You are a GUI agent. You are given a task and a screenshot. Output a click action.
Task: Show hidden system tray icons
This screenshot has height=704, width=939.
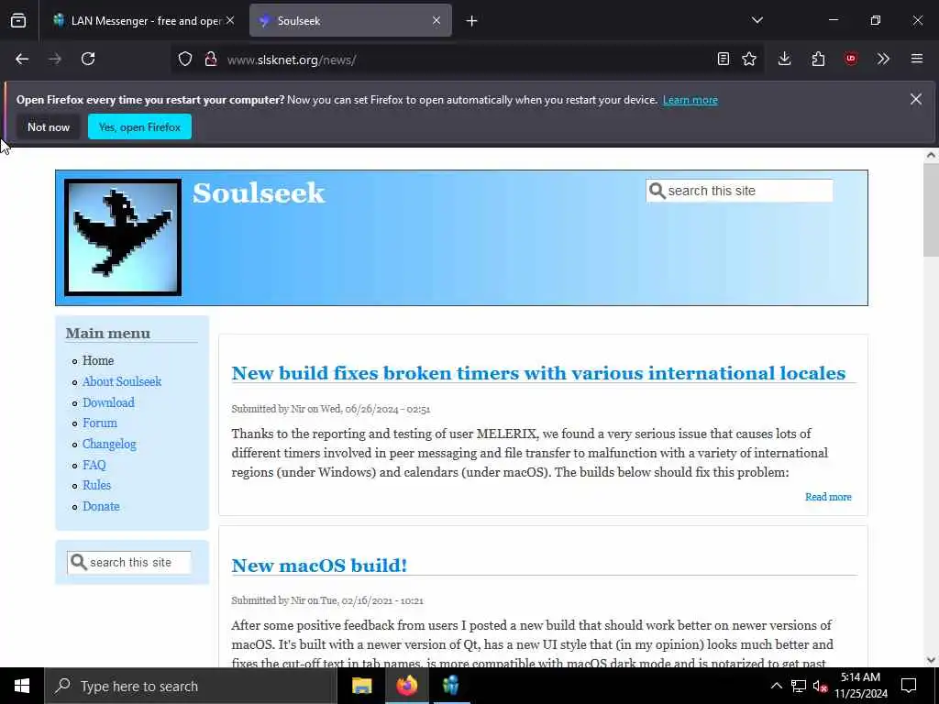coord(776,686)
